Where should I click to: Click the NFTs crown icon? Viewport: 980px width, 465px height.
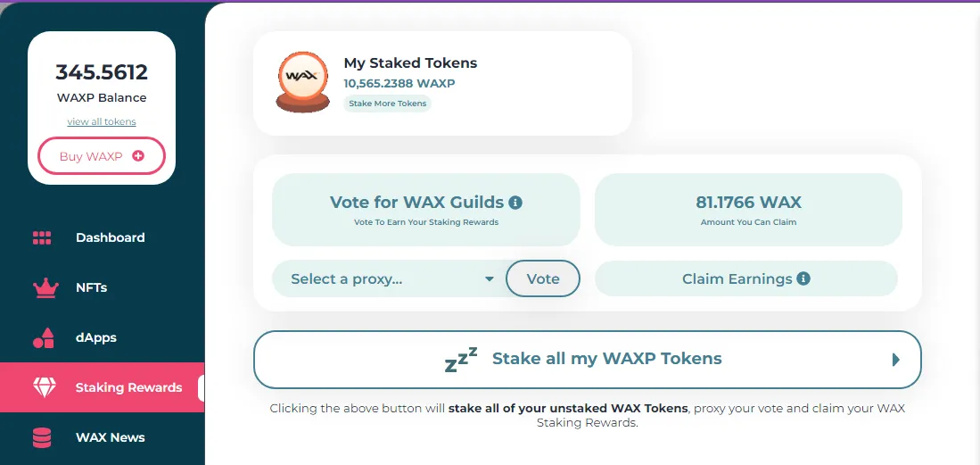pos(45,288)
